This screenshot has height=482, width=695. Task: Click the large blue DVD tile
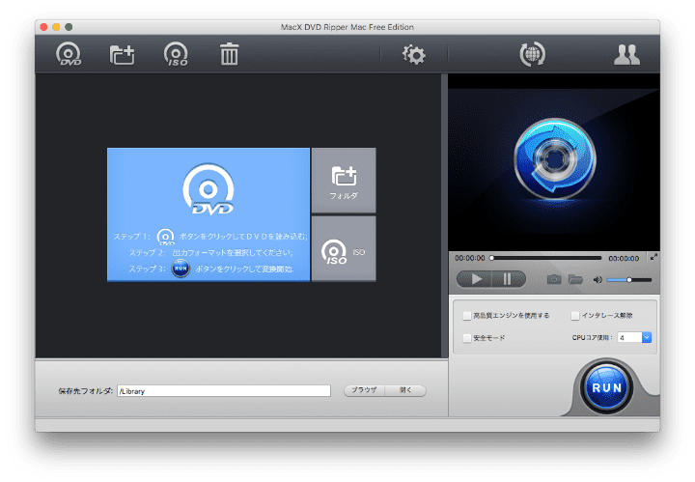click(208, 214)
